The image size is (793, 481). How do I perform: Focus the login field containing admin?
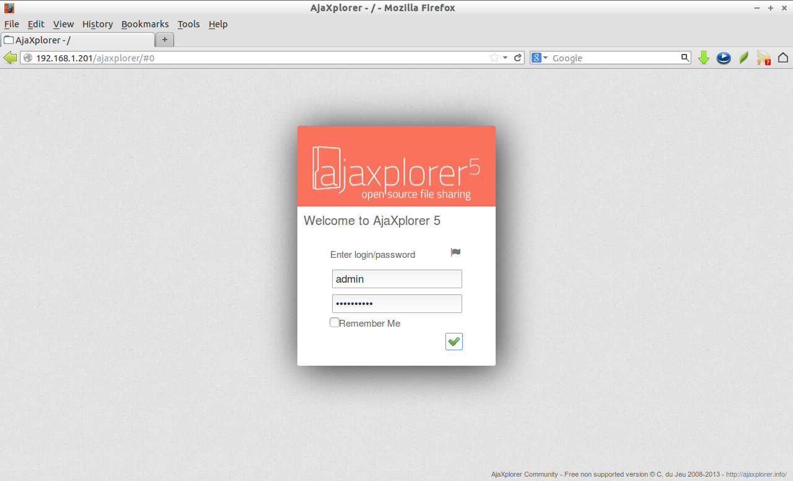point(397,279)
